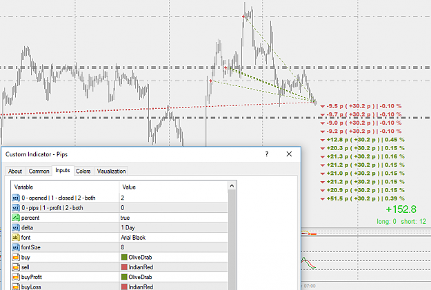Select the 'buyProfit' variable name
This screenshot has height=290, width=431.
point(32,277)
